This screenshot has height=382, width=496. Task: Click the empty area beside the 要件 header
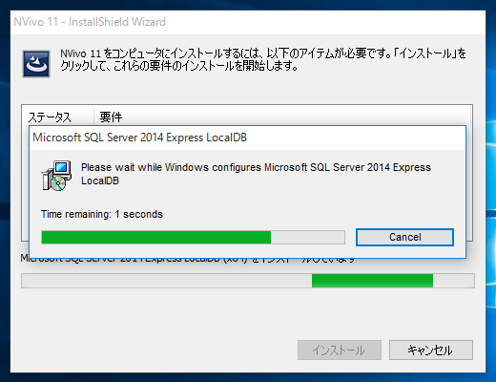tap(296, 117)
